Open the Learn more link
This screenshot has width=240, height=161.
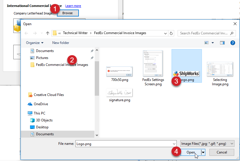click(73, 6)
